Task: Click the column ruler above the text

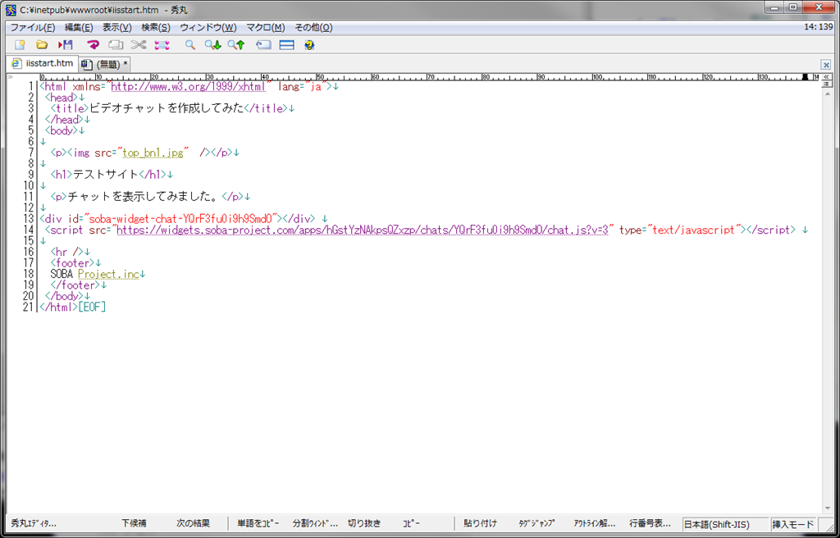Action: coord(428,77)
